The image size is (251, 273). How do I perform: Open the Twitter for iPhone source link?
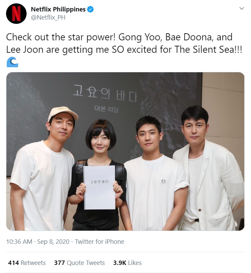coord(100,242)
